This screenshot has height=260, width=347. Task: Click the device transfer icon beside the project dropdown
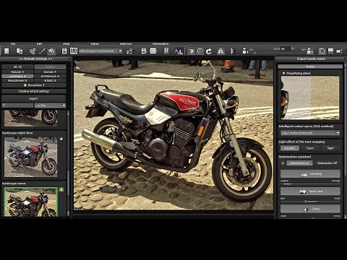(x=129, y=51)
